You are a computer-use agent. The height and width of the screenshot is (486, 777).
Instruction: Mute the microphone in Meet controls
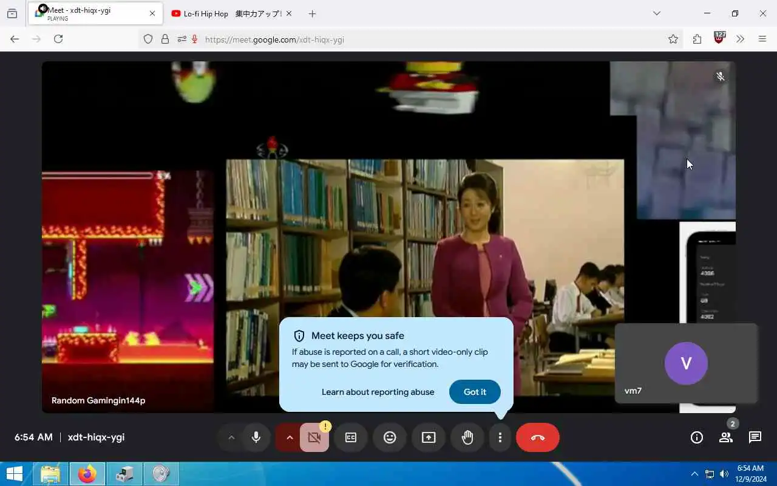[256, 437]
